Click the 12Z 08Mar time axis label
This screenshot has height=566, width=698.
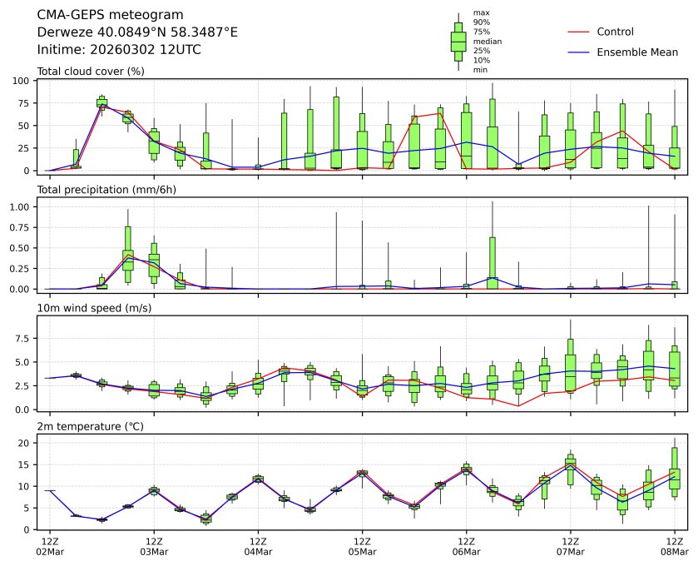tap(675, 546)
